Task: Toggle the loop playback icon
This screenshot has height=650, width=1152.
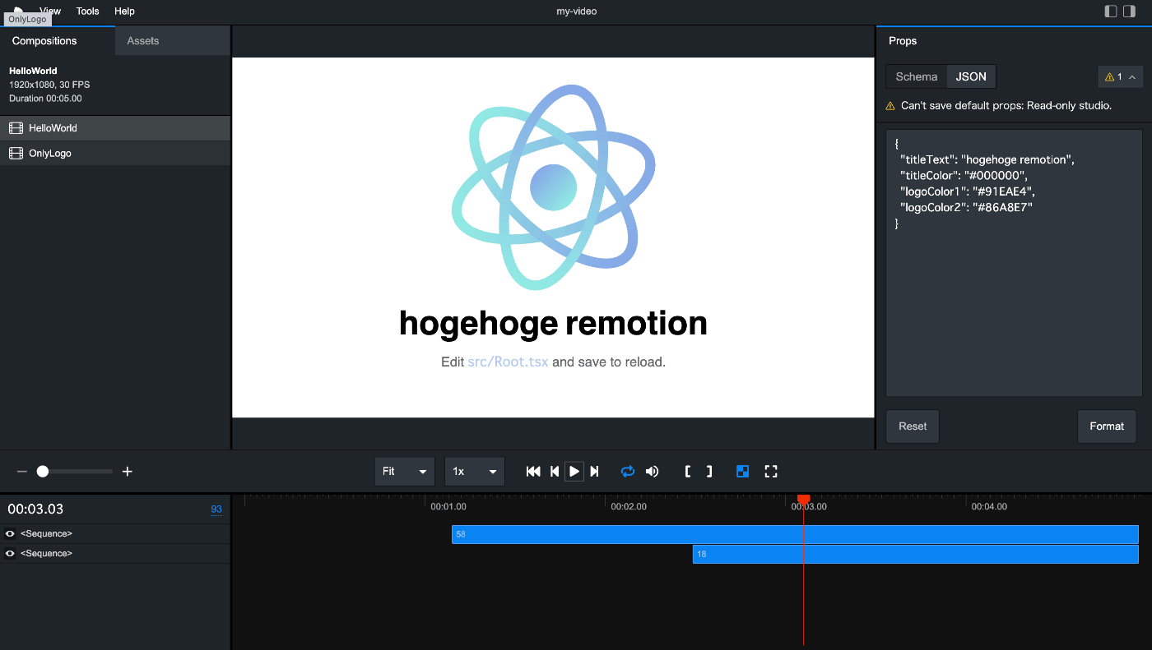Action: click(628, 472)
